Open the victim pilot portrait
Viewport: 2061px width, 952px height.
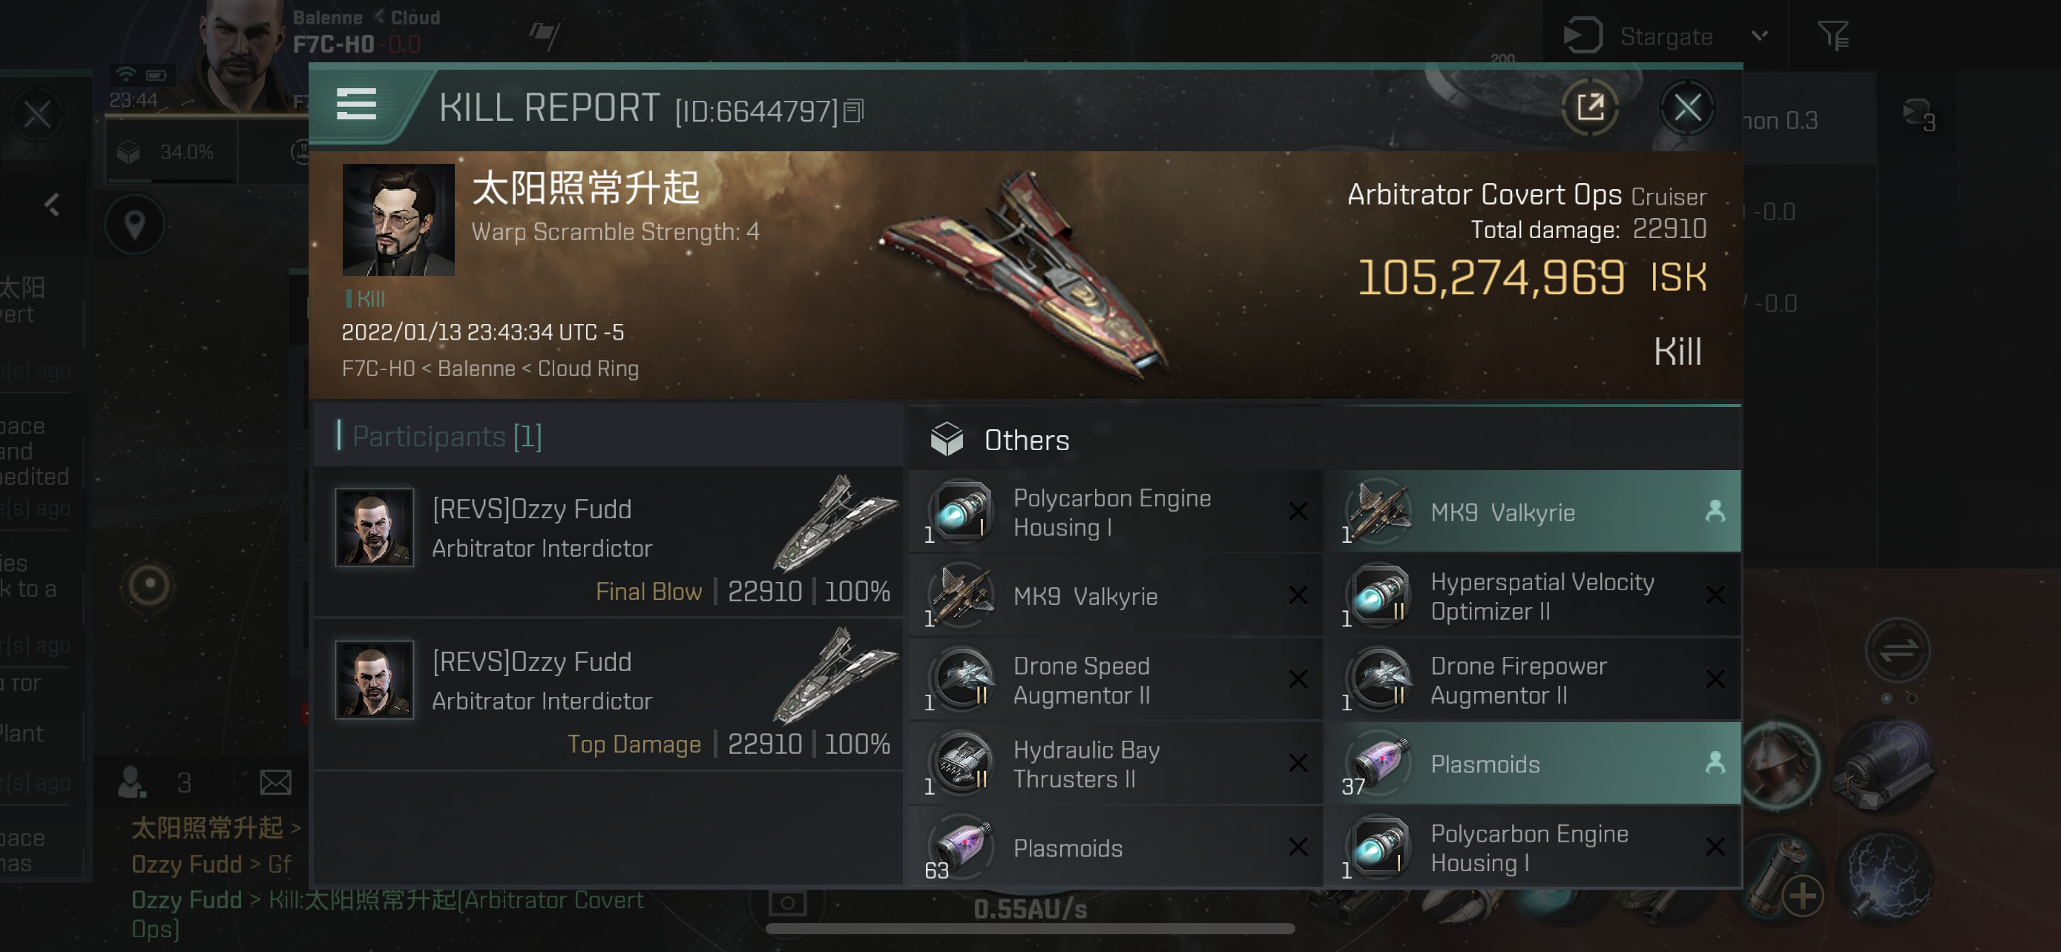coord(398,219)
